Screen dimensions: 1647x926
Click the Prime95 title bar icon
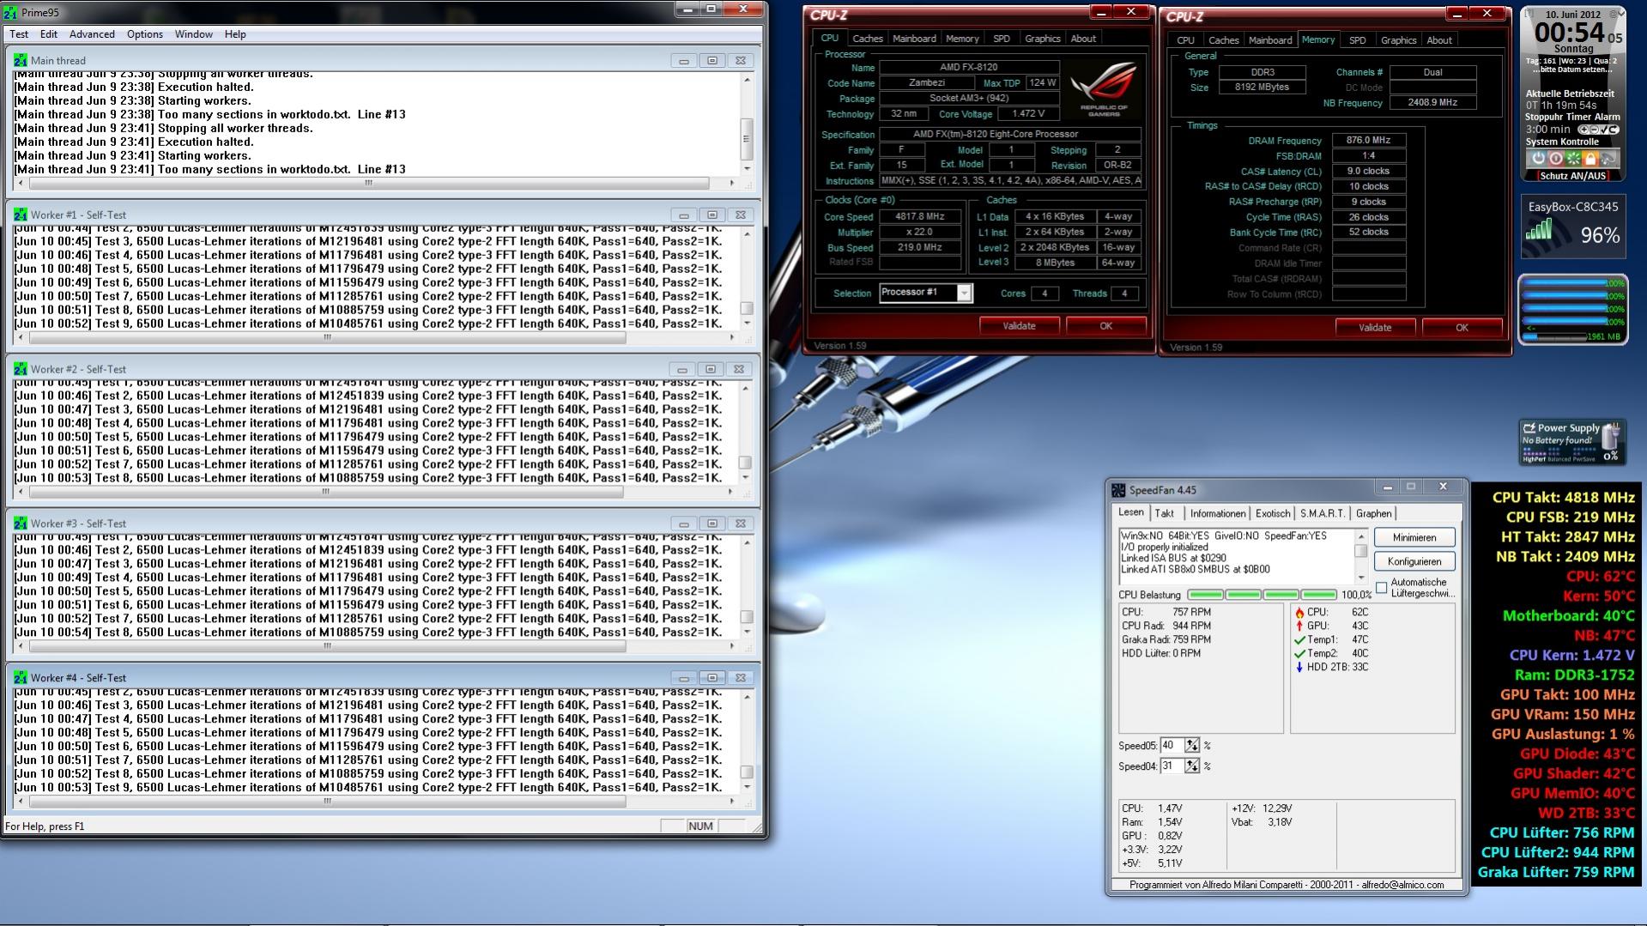pyautogui.click(x=10, y=12)
